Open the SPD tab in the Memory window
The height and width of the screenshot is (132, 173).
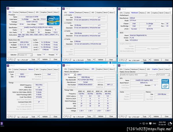[x=37, y=69]
